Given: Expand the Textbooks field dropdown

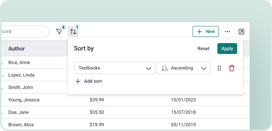Looking at the screenshot, I should [114, 68].
